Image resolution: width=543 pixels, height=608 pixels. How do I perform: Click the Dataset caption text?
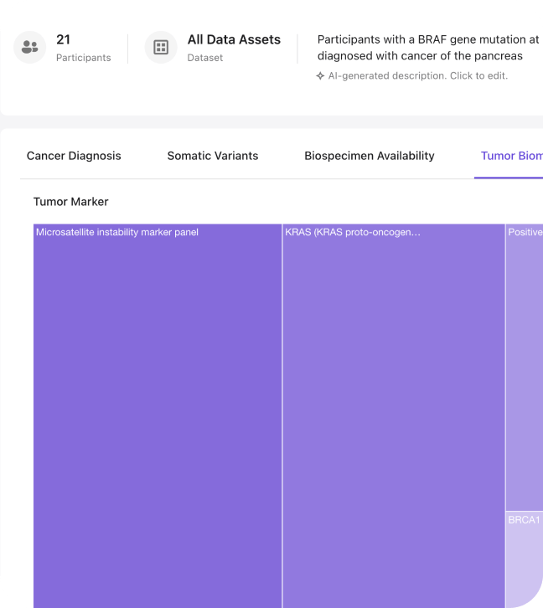(x=205, y=58)
